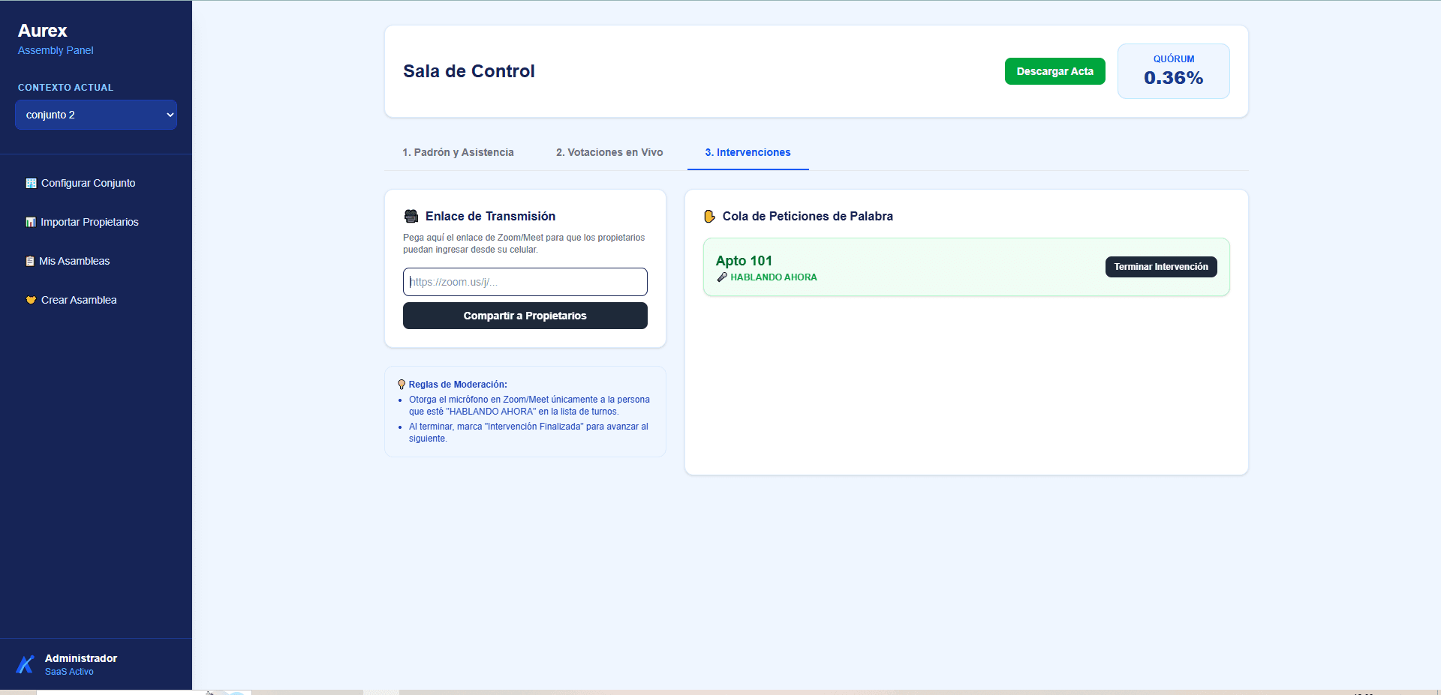End Apto 101's turn with Terminar Intervención
Viewport: 1441px width, 695px height.
[x=1161, y=267]
